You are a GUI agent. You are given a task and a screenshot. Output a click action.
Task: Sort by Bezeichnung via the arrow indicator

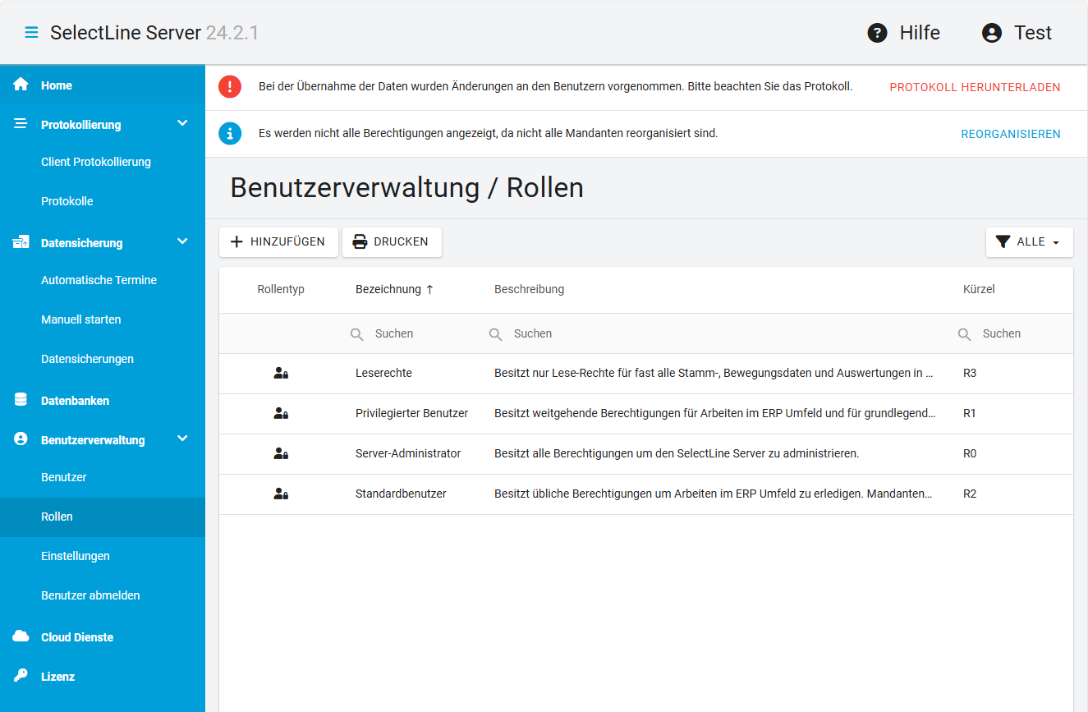(x=429, y=290)
